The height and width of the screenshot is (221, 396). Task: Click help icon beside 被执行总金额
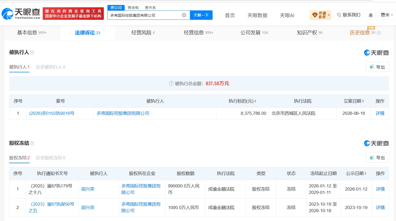point(171,83)
